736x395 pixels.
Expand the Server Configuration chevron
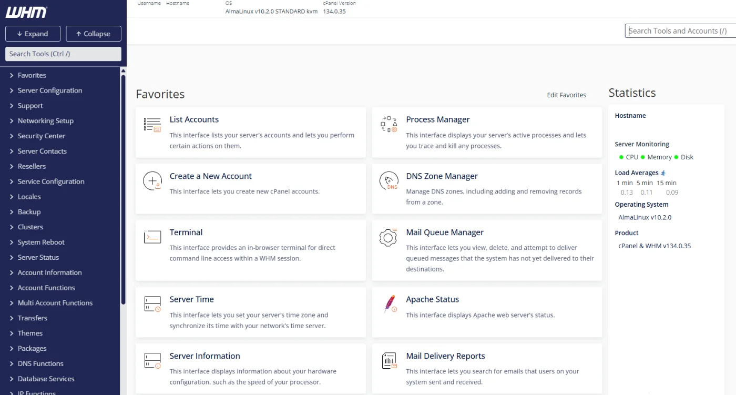(12, 90)
